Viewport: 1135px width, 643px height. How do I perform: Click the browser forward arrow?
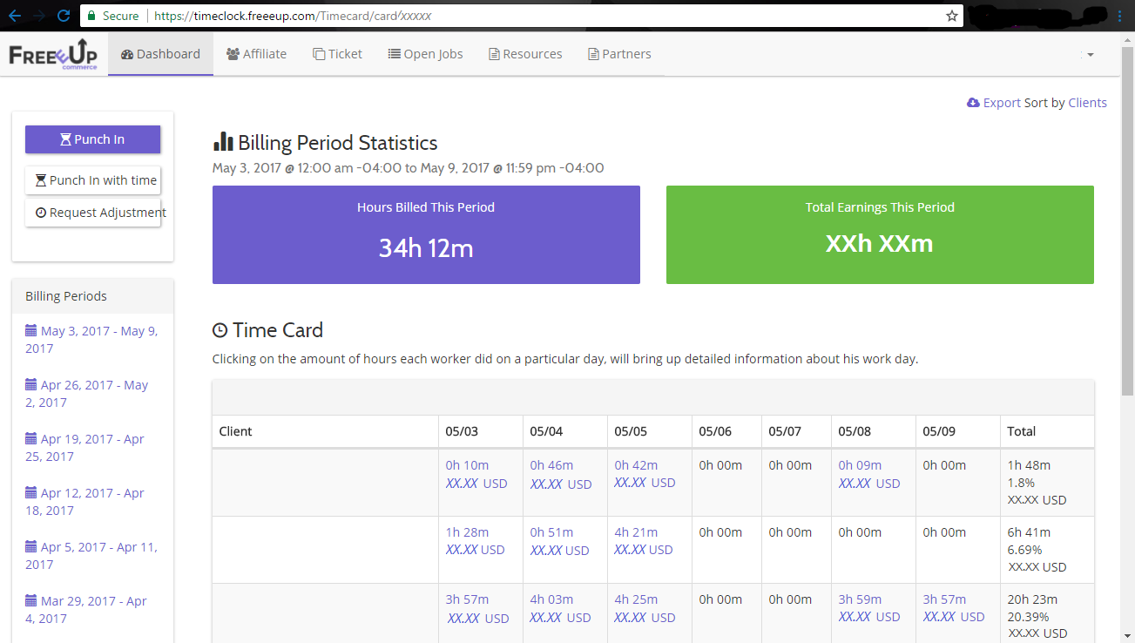pos(40,16)
